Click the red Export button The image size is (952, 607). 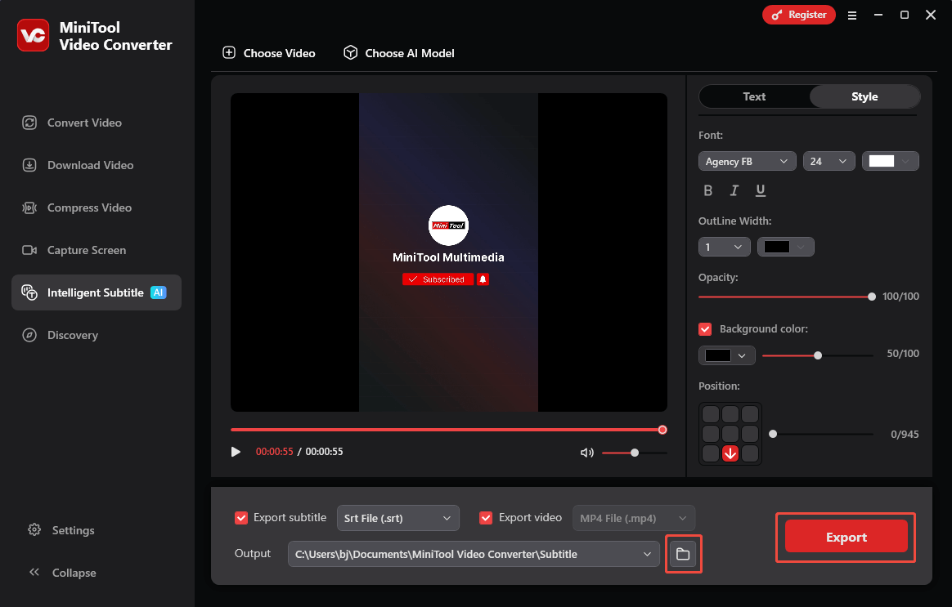click(x=846, y=537)
